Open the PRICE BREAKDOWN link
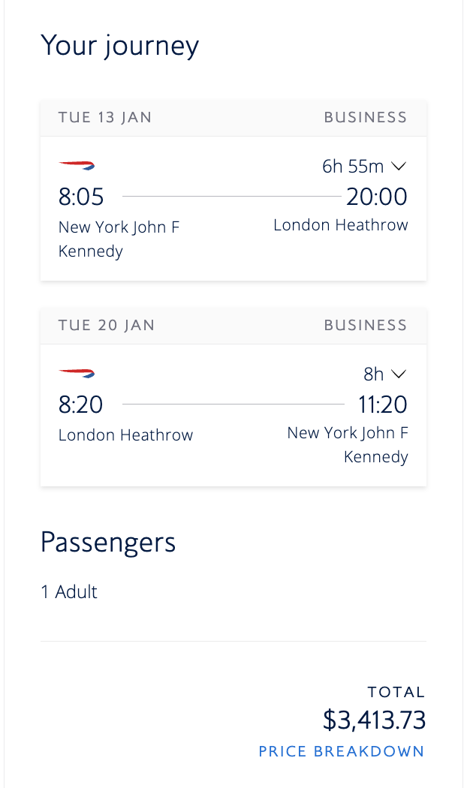The width and height of the screenshot is (470, 788). pos(342,751)
